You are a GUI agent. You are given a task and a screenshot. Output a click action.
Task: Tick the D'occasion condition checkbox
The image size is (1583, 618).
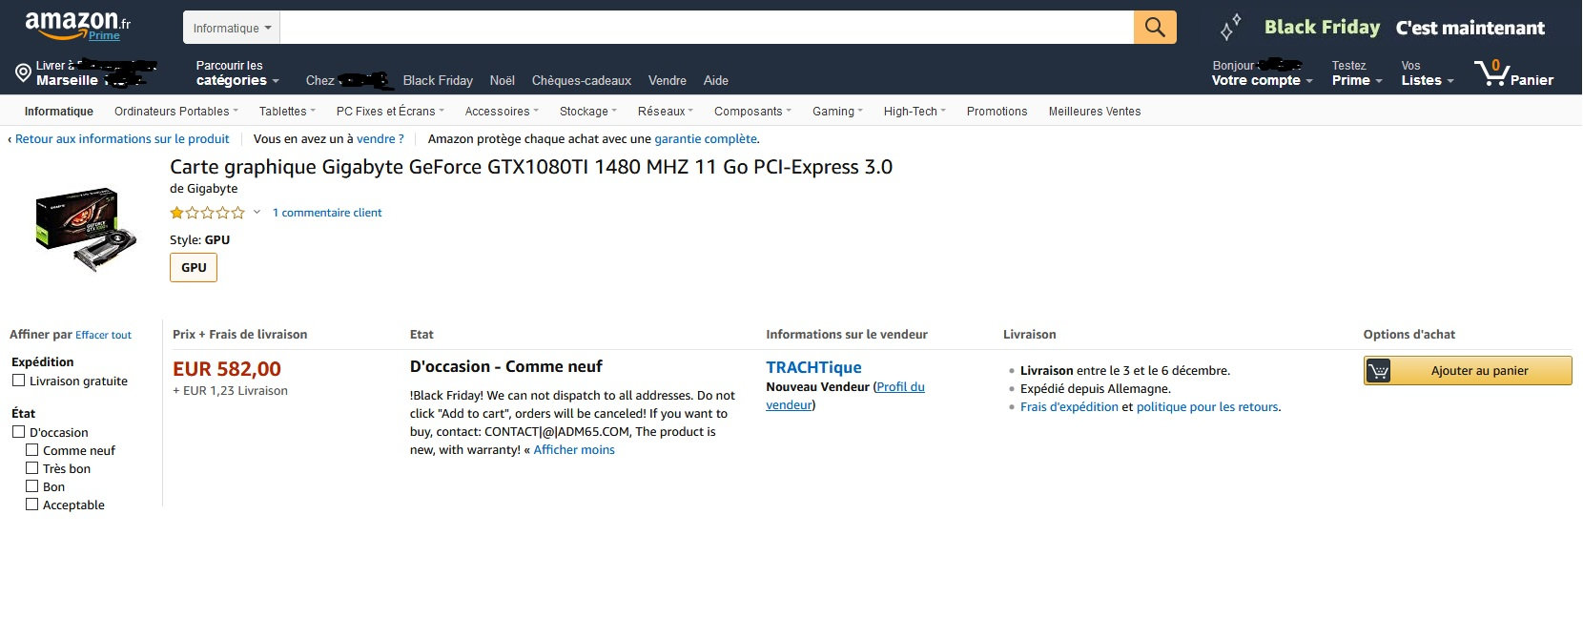(18, 432)
